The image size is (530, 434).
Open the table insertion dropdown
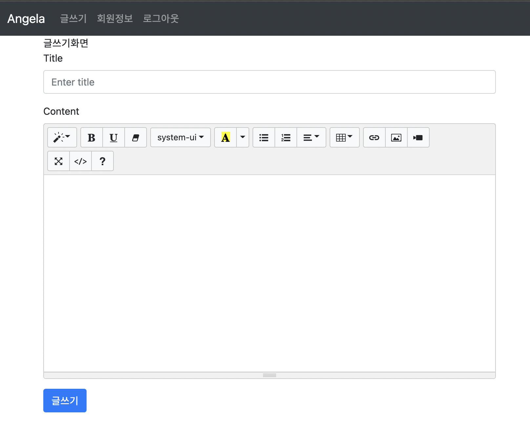344,137
